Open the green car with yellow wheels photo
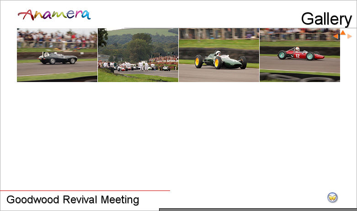Image resolution: width=357 pixels, height=211 pixels. [x=219, y=55]
